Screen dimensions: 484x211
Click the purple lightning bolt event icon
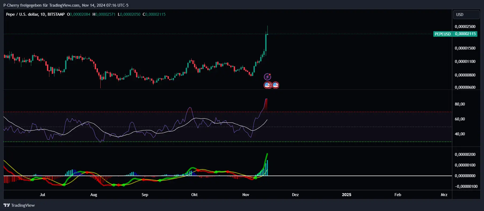click(x=267, y=77)
